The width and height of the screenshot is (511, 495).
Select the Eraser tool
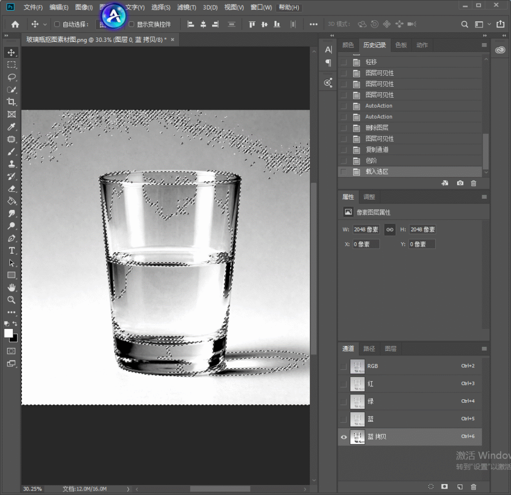(11, 189)
